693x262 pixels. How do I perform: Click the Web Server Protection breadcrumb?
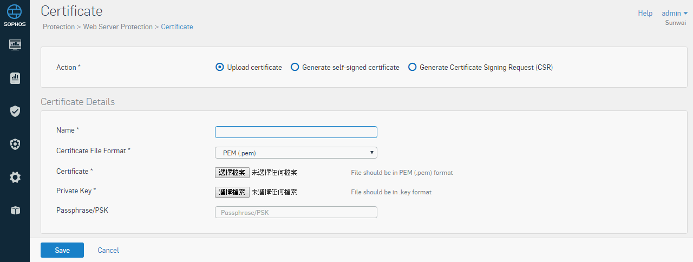[x=117, y=27]
